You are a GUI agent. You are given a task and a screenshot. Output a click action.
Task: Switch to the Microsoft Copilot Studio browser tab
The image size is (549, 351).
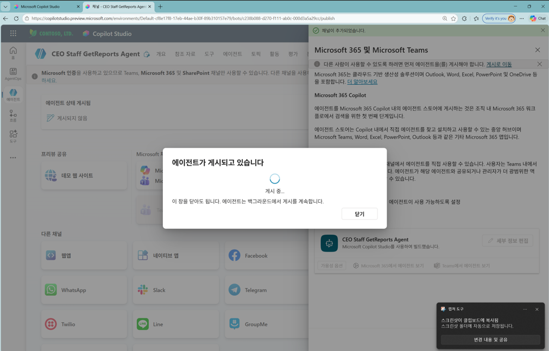coord(46,7)
